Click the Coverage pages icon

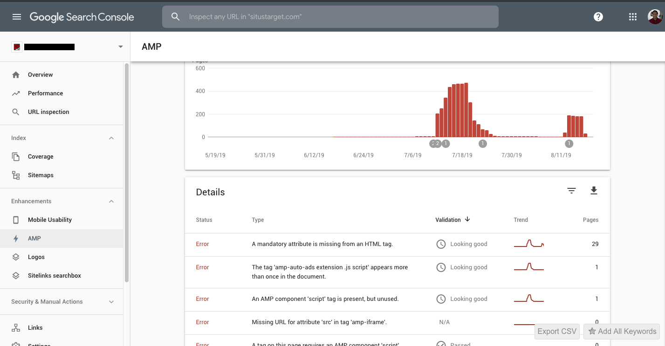[x=16, y=157]
